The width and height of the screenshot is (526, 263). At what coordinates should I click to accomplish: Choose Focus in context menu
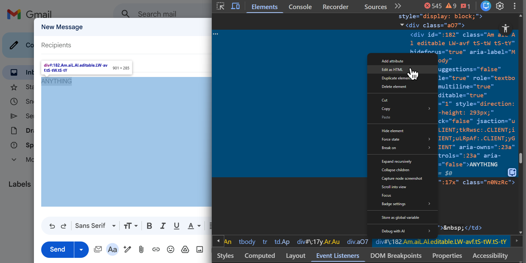click(402, 195)
